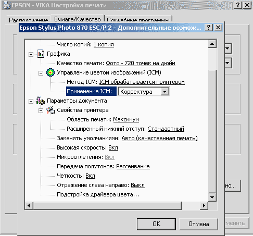Click the 1 копия value link

(104, 44)
